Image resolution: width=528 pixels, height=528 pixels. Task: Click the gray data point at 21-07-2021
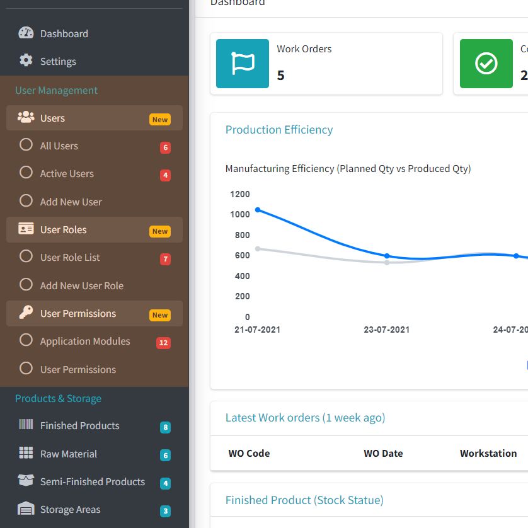click(258, 249)
